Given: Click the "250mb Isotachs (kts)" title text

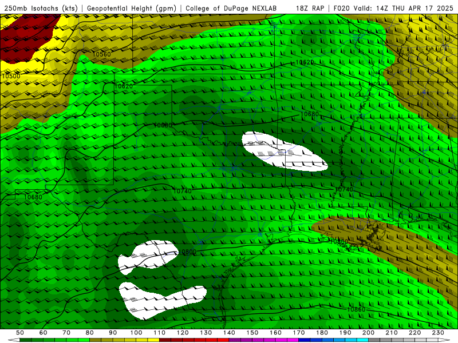Looking at the screenshot, I should pos(41,9).
